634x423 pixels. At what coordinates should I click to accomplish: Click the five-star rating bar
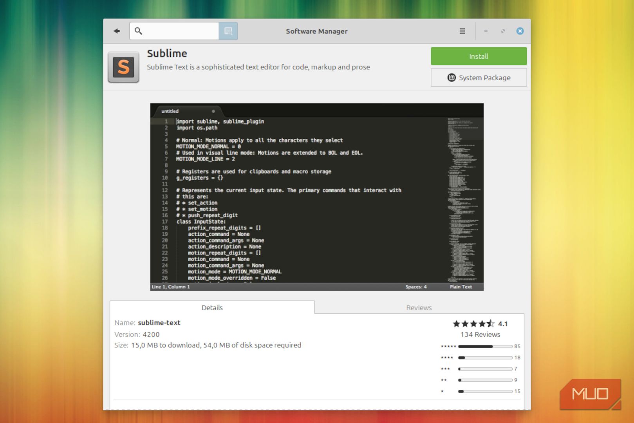(485, 346)
